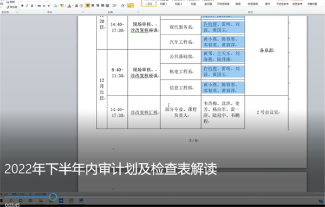The image size is (325, 207).
Task: Apply paragraph shading fill
Action: (123, 5)
